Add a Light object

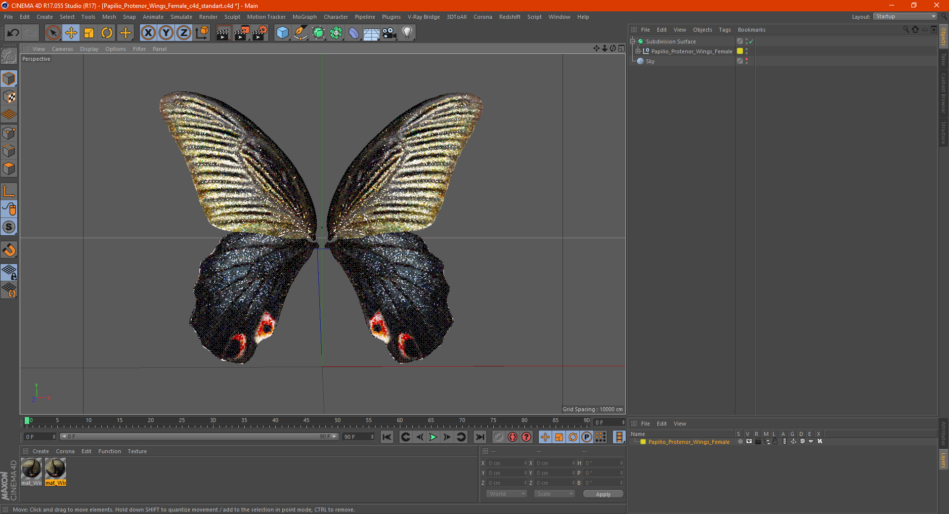click(407, 33)
